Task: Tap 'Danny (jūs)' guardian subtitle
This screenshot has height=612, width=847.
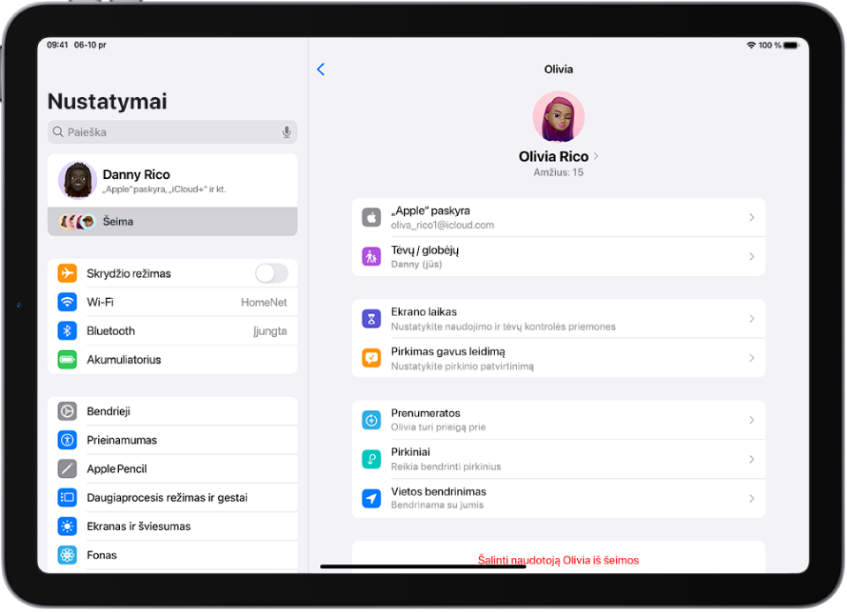Action: click(416, 265)
